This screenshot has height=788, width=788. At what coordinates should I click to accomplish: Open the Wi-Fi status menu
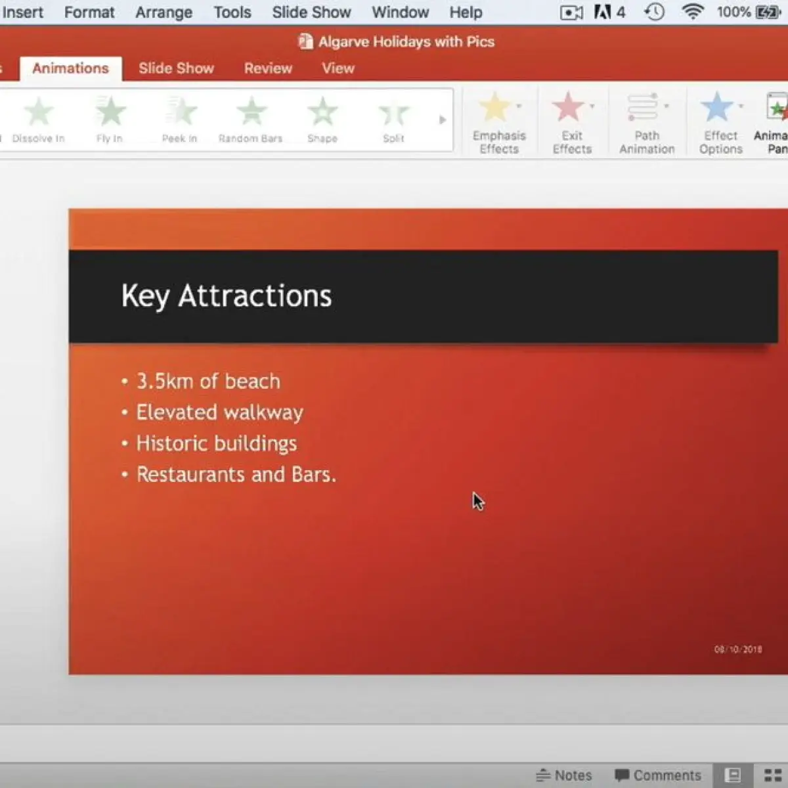click(693, 12)
